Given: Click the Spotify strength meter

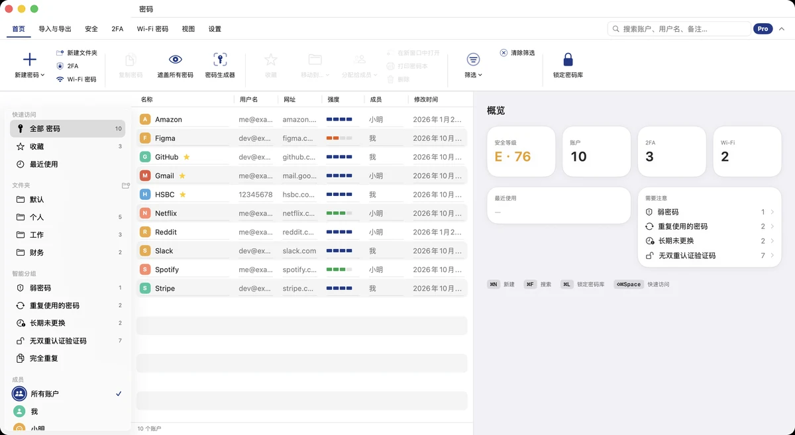Looking at the screenshot, I should 339,269.
